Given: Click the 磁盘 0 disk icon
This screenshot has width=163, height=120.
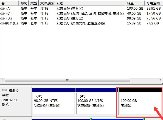Looking at the screenshot, I should (x=5, y=90).
